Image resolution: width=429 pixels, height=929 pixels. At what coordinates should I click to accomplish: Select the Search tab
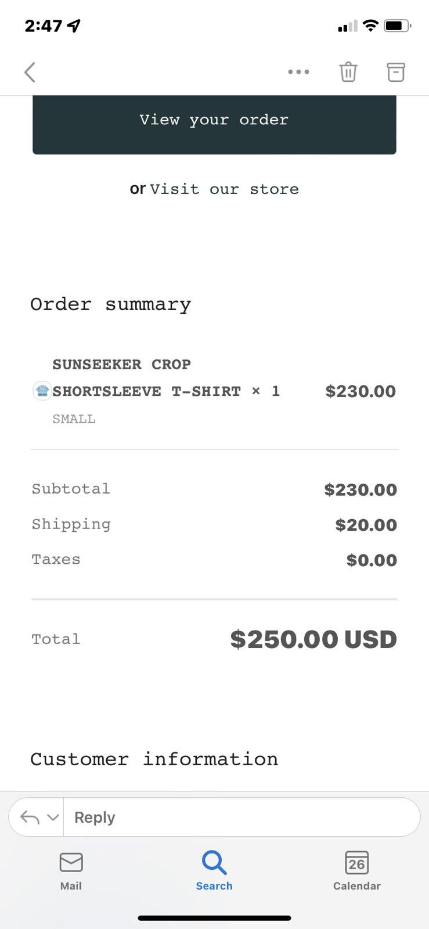[214, 871]
